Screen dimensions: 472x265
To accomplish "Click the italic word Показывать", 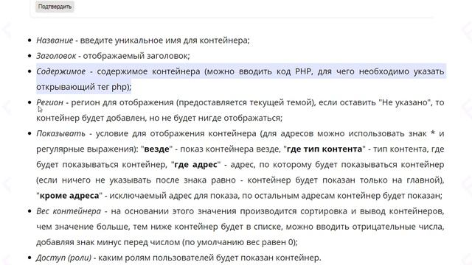I will [x=60, y=133].
